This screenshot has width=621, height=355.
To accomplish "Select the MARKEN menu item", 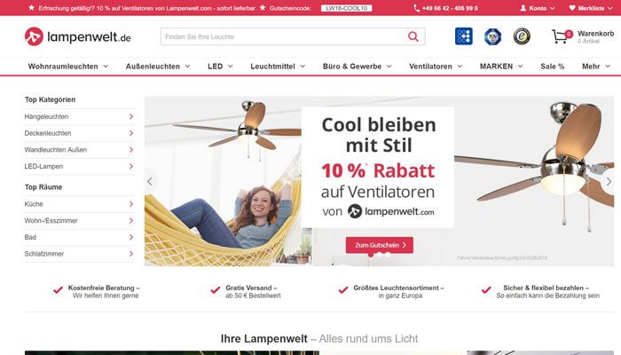I will (501, 67).
